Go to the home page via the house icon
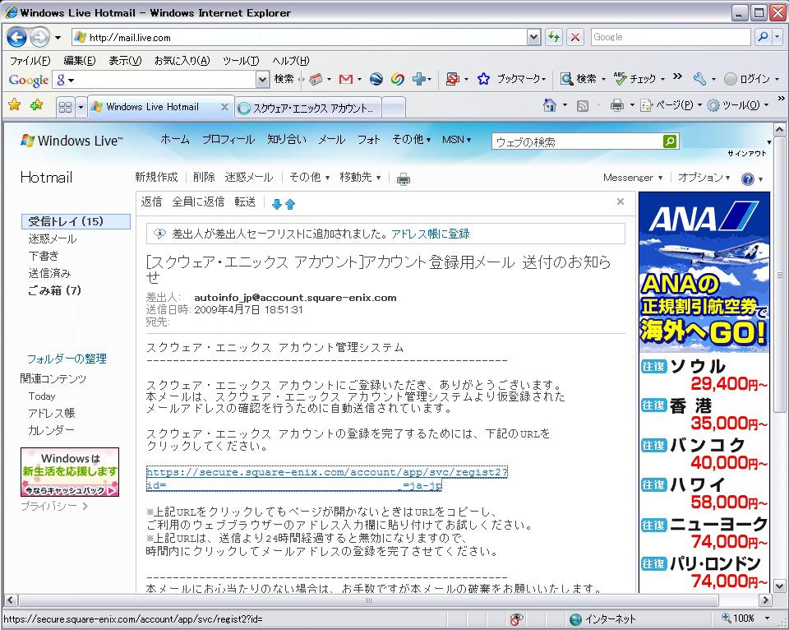 550,104
